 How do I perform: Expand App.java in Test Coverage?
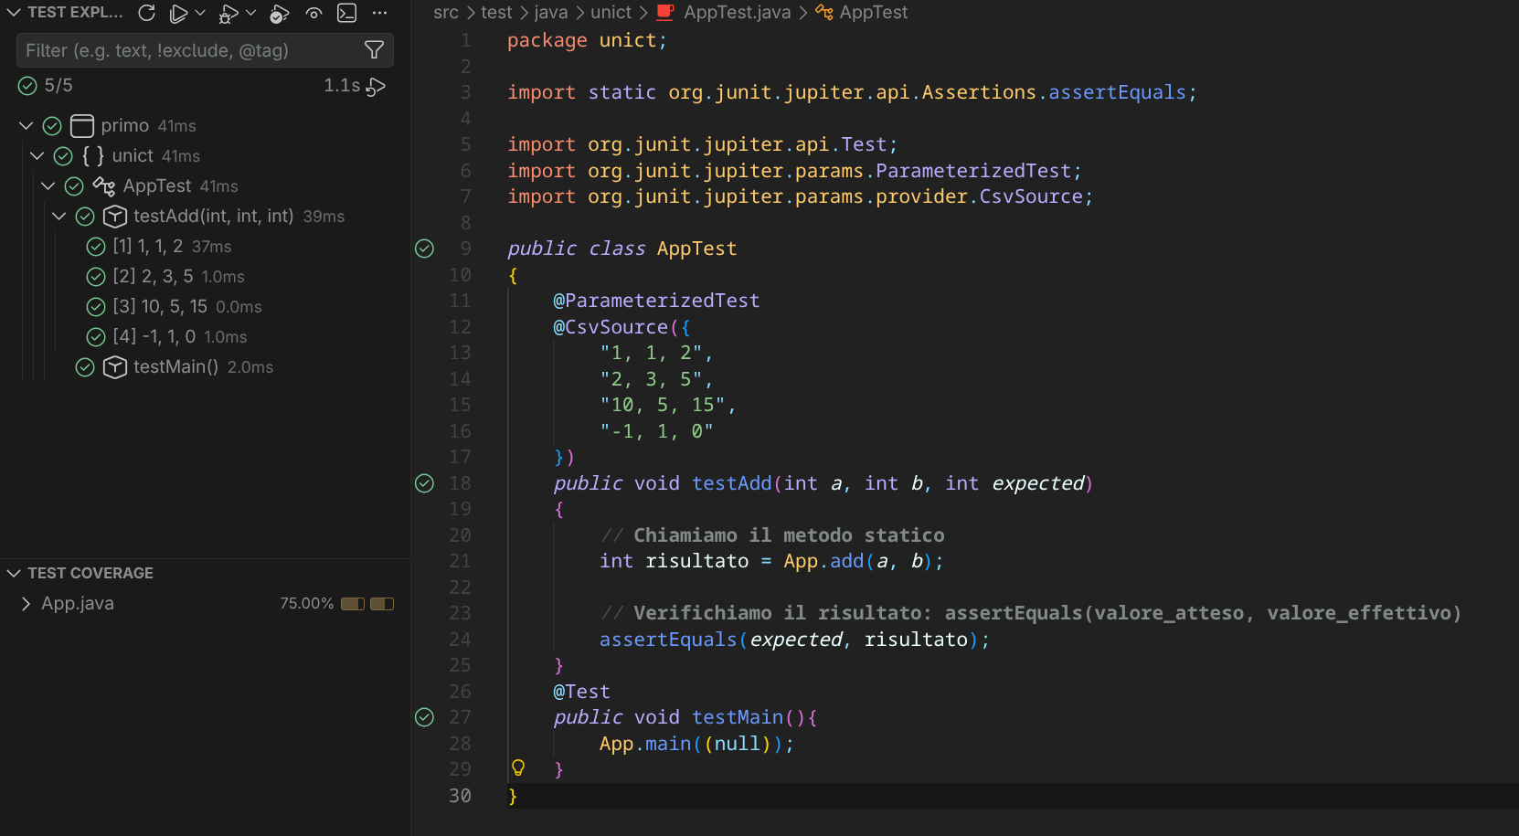tap(26, 604)
